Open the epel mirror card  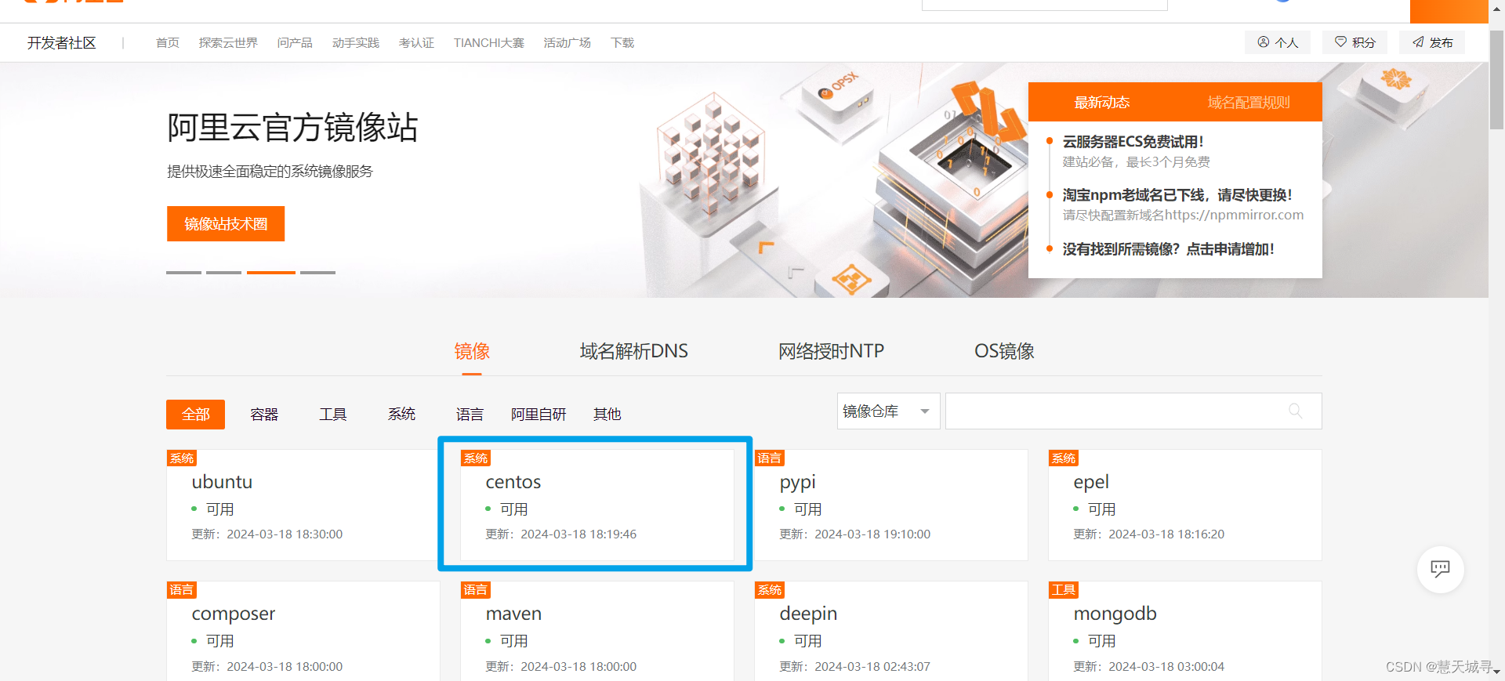1184,505
